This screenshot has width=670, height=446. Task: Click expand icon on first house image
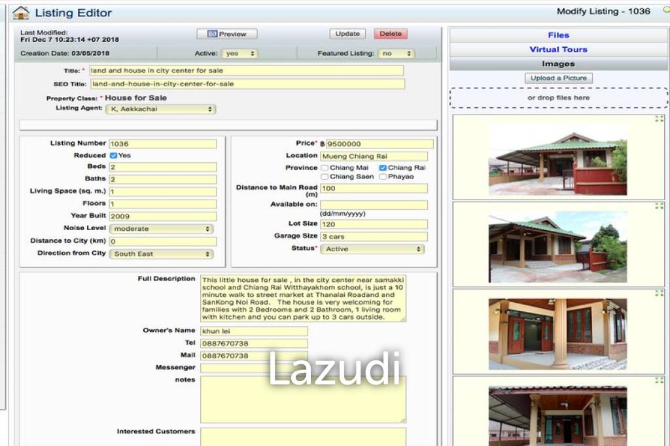coord(659,119)
